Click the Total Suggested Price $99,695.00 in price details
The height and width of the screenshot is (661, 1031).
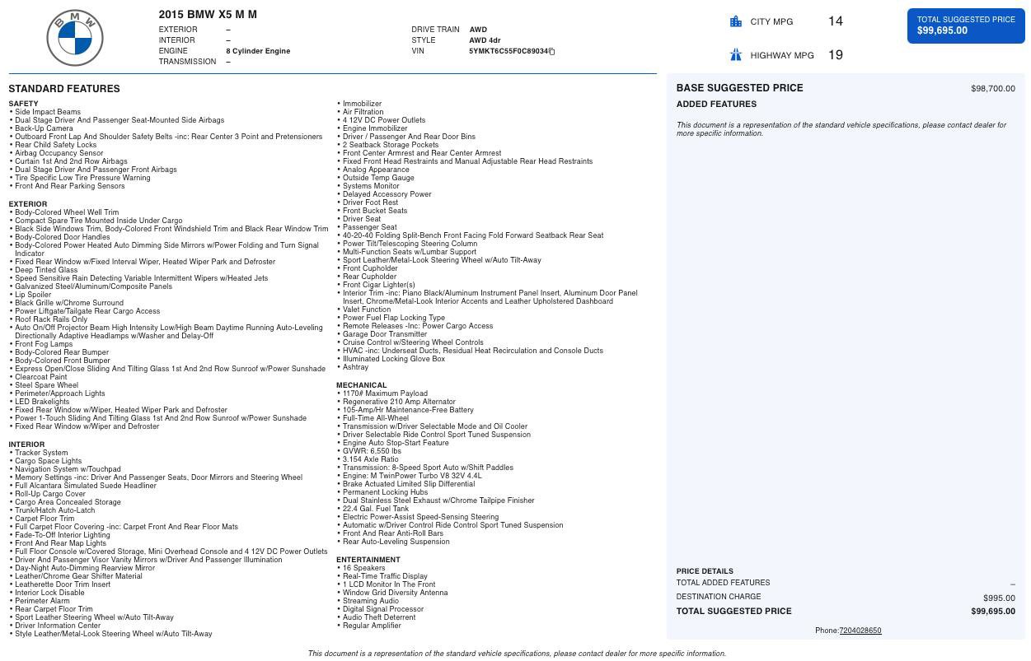point(993,612)
